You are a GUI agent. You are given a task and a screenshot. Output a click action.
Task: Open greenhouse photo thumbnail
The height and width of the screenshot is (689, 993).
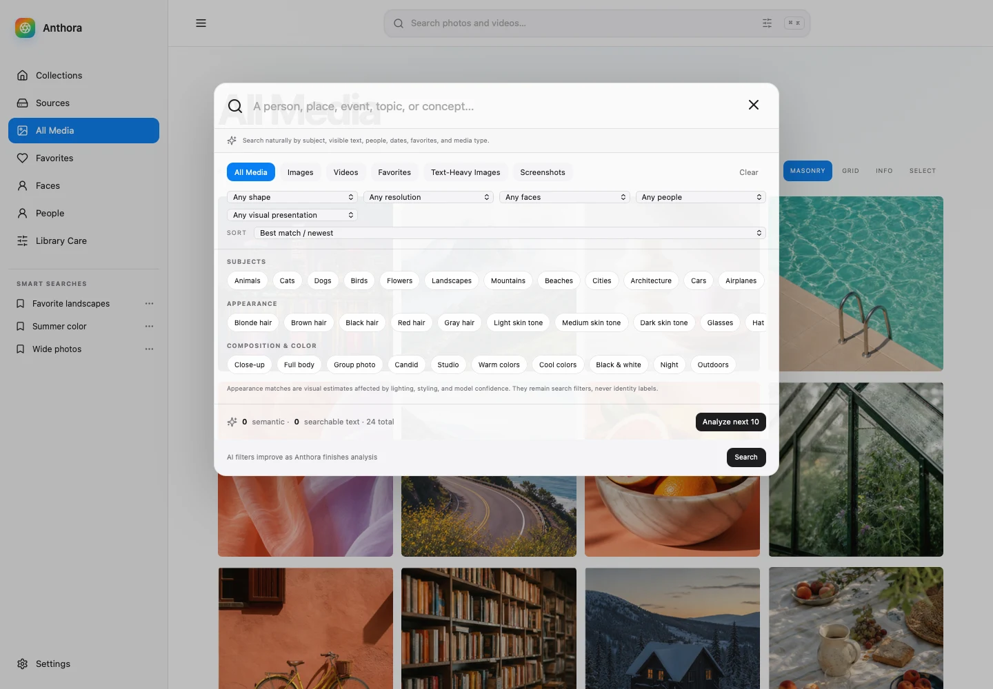(856, 469)
